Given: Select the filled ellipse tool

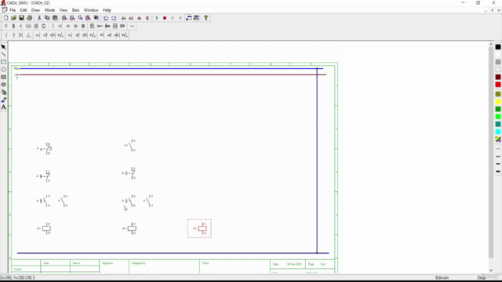Looking at the screenshot, I should click(x=3, y=85).
